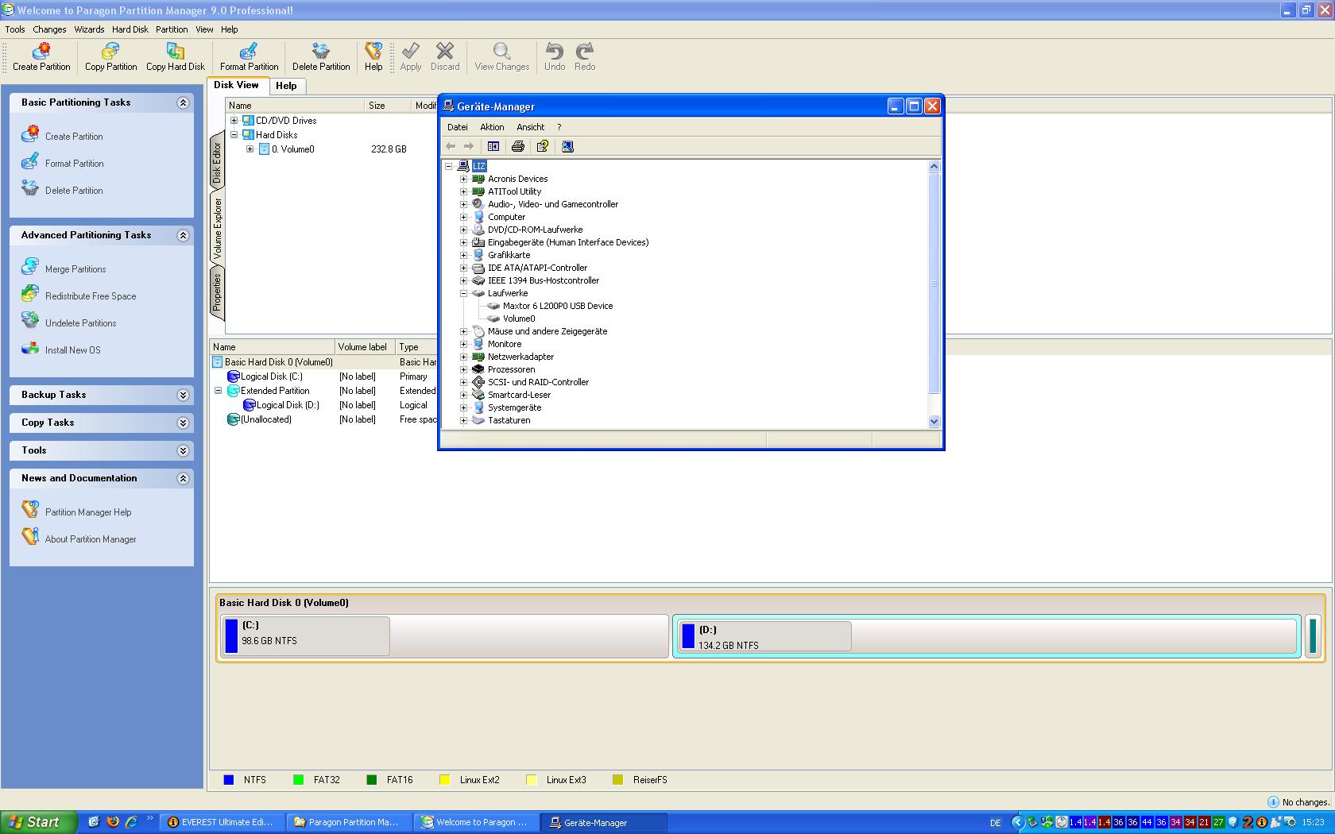Click the Firefox quick launch icon
Screen dimensions: 1335x834
[112, 822]
